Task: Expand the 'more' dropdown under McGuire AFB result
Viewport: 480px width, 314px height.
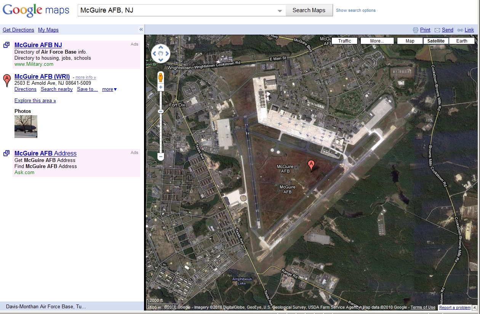Action: click(109, 89)
